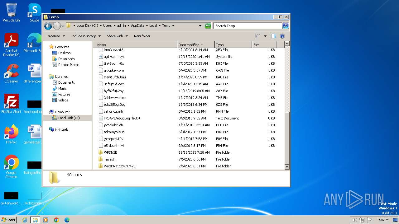The width and height of the screenshot is (399, 224).
Task: Select Computer in the navigation pane
Action: [62, 112]
